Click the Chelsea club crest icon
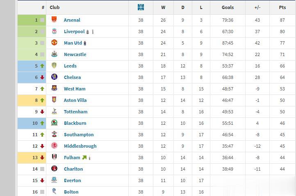 [x=54, y=77]
